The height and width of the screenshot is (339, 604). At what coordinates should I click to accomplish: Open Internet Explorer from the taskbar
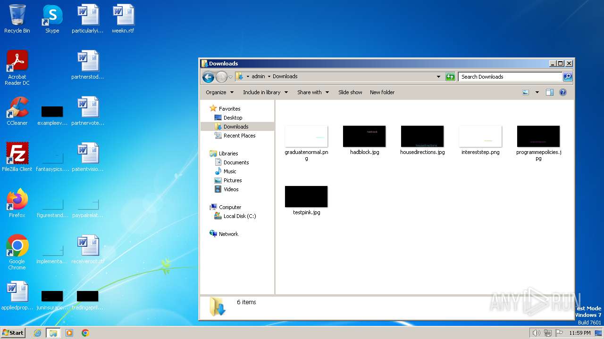(38, 333)
